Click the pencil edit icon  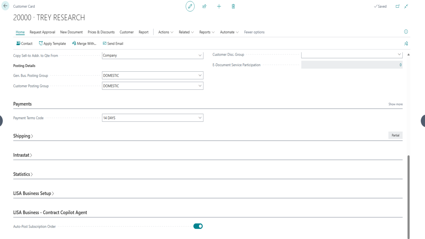coord(190,6)
